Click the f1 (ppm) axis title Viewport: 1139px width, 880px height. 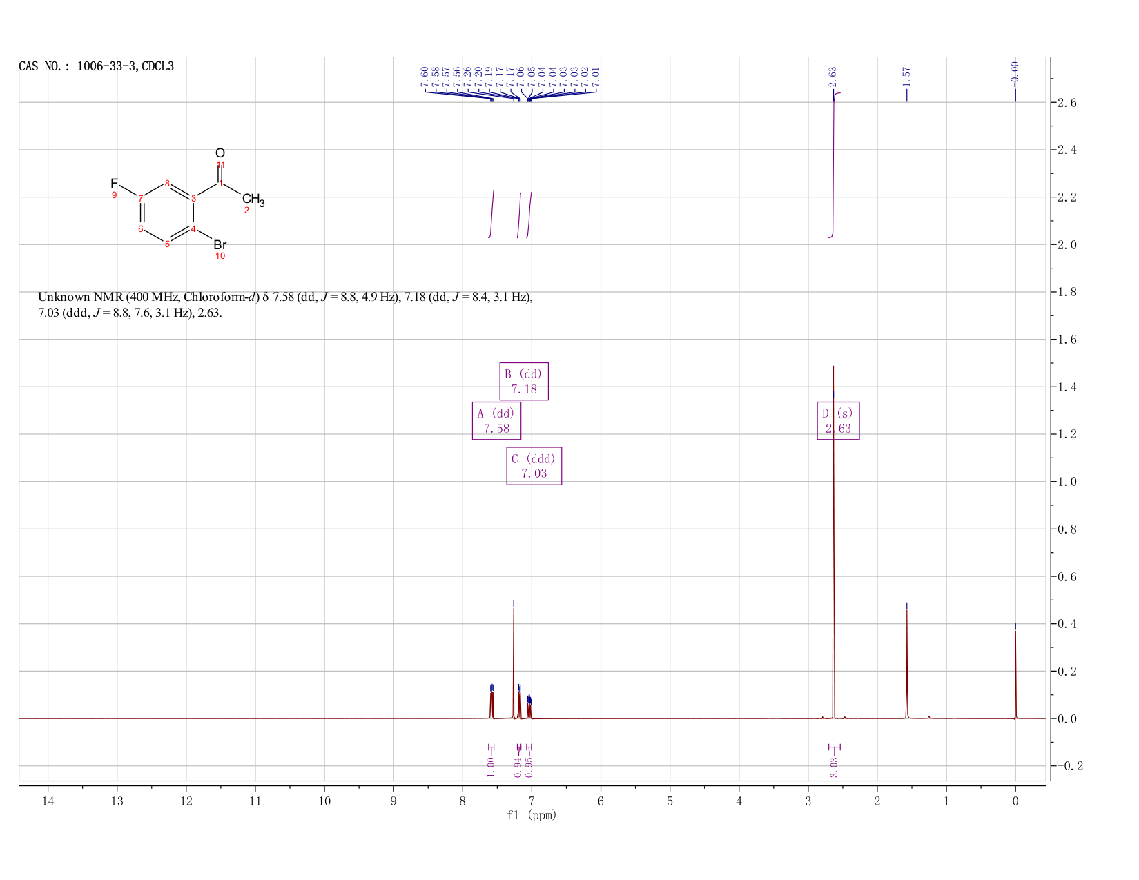point(532,815)
